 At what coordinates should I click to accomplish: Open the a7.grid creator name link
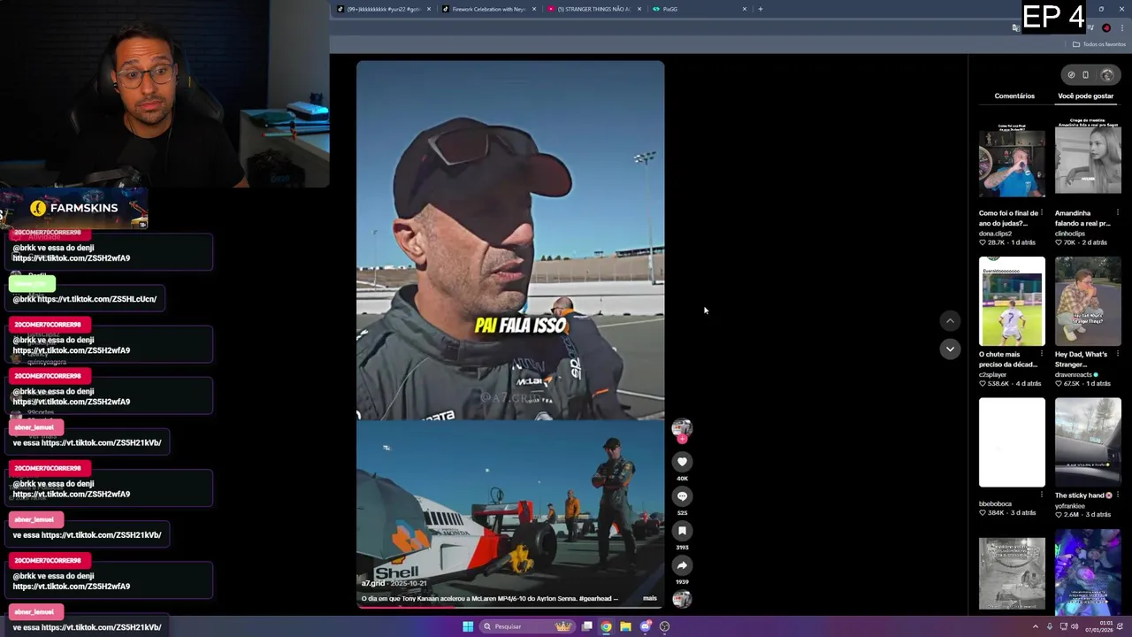[x=373, y=584]
